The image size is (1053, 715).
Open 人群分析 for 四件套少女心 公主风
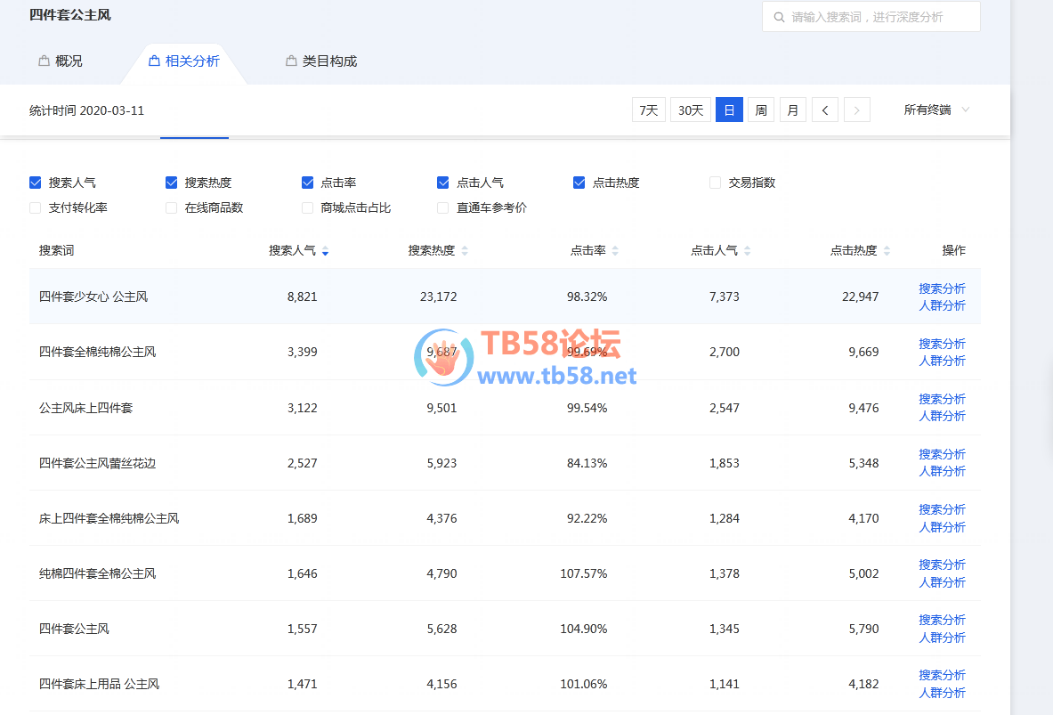(943, 305)
